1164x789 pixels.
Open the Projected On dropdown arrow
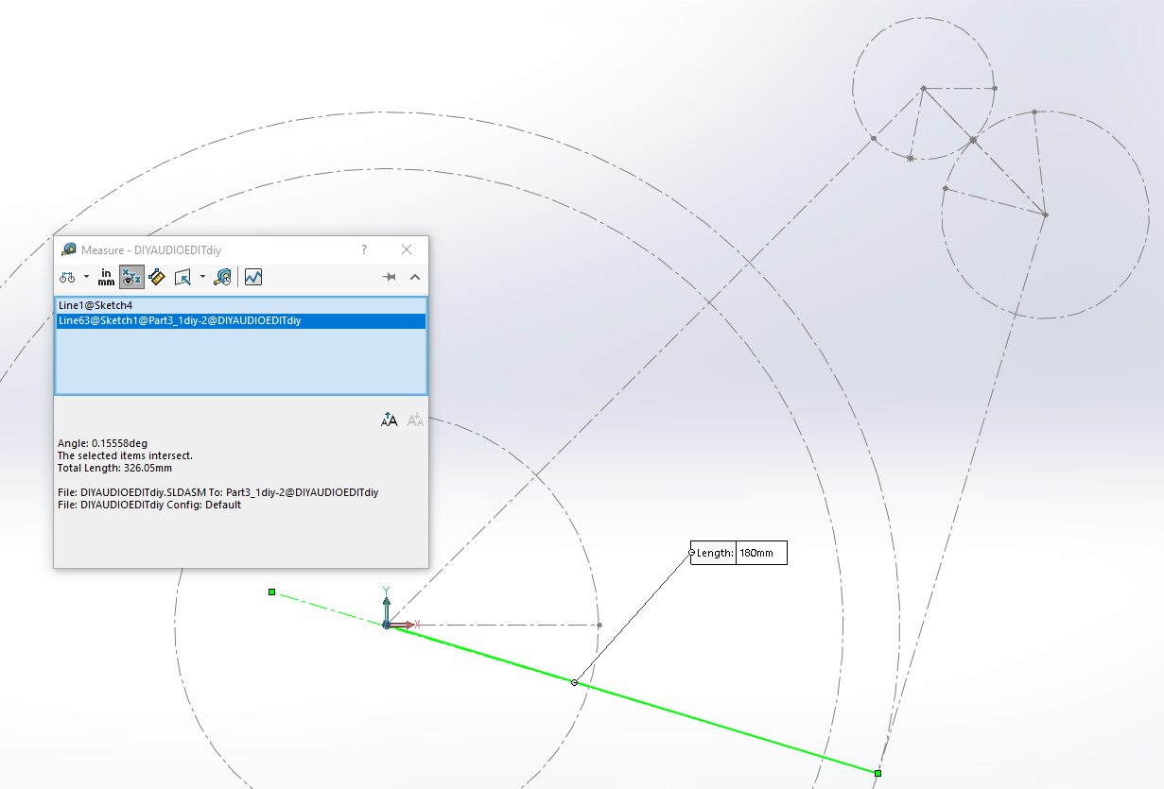[201, 277]
